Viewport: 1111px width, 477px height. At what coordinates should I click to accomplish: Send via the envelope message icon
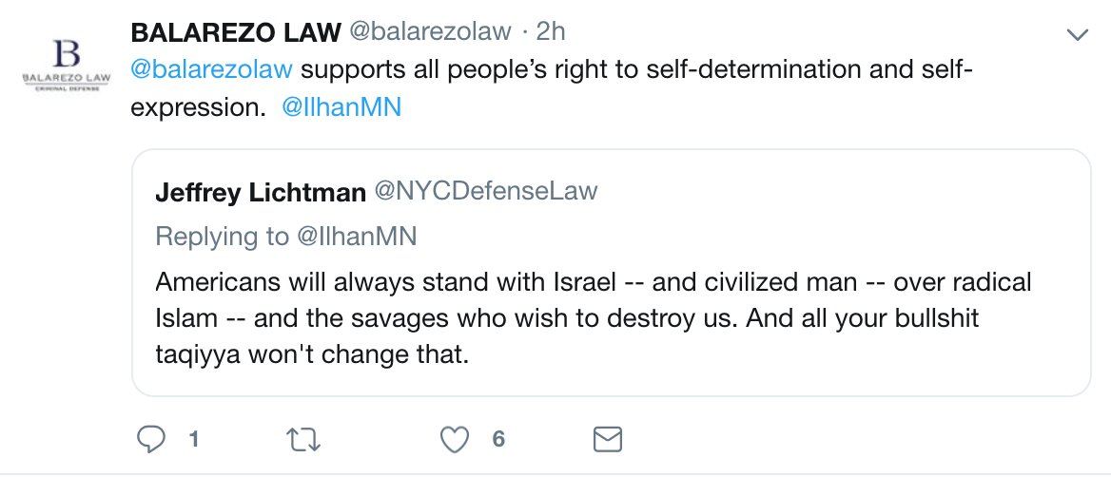(607, 439)
